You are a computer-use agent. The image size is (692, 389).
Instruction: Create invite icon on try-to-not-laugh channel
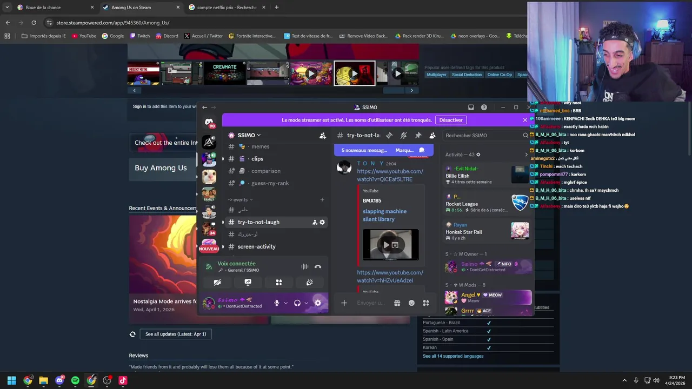315,222
